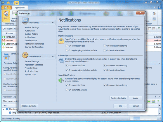The width and height of the screenshot is (163, 122).
Task: Enable Mail notification On terminate actions
Action: (105, 50)
